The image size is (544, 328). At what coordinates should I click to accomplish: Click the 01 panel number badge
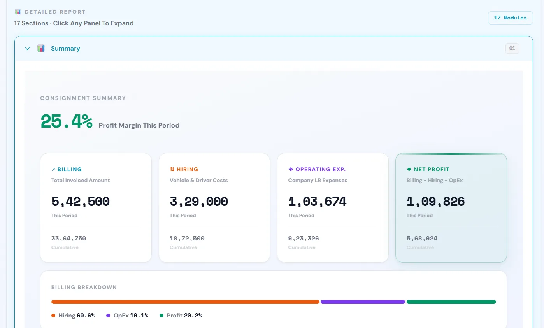512,49
